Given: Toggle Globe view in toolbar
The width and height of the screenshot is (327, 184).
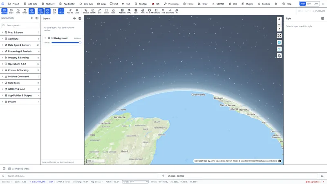Looking at the screenshot, I should tap(32, 11).
